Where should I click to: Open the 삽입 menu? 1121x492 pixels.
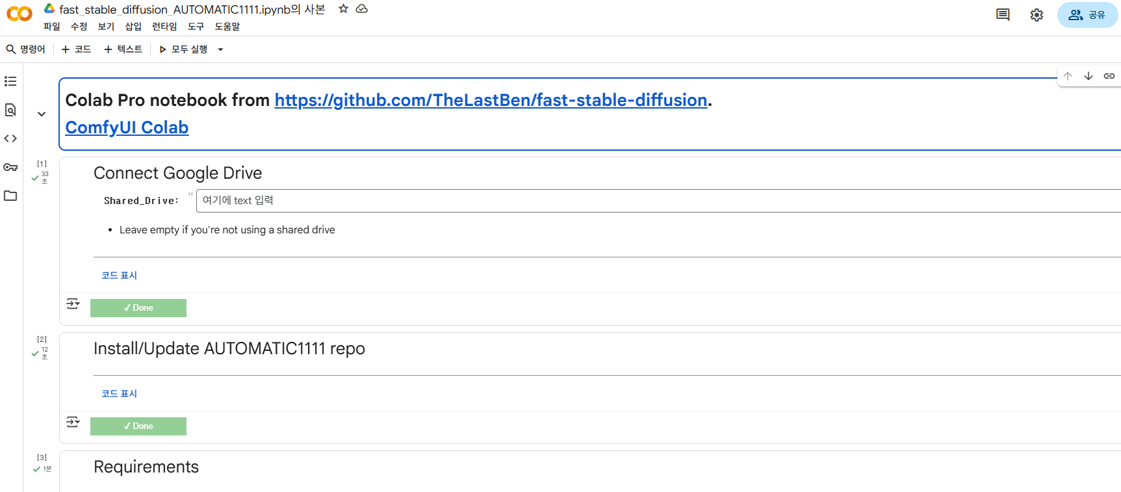click(133, 27)
